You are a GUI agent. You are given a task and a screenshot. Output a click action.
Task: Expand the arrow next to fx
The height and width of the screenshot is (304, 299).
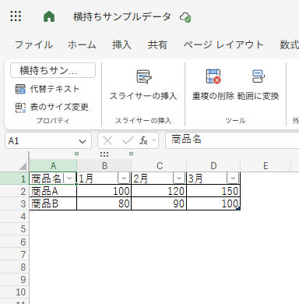pos(154,140)
